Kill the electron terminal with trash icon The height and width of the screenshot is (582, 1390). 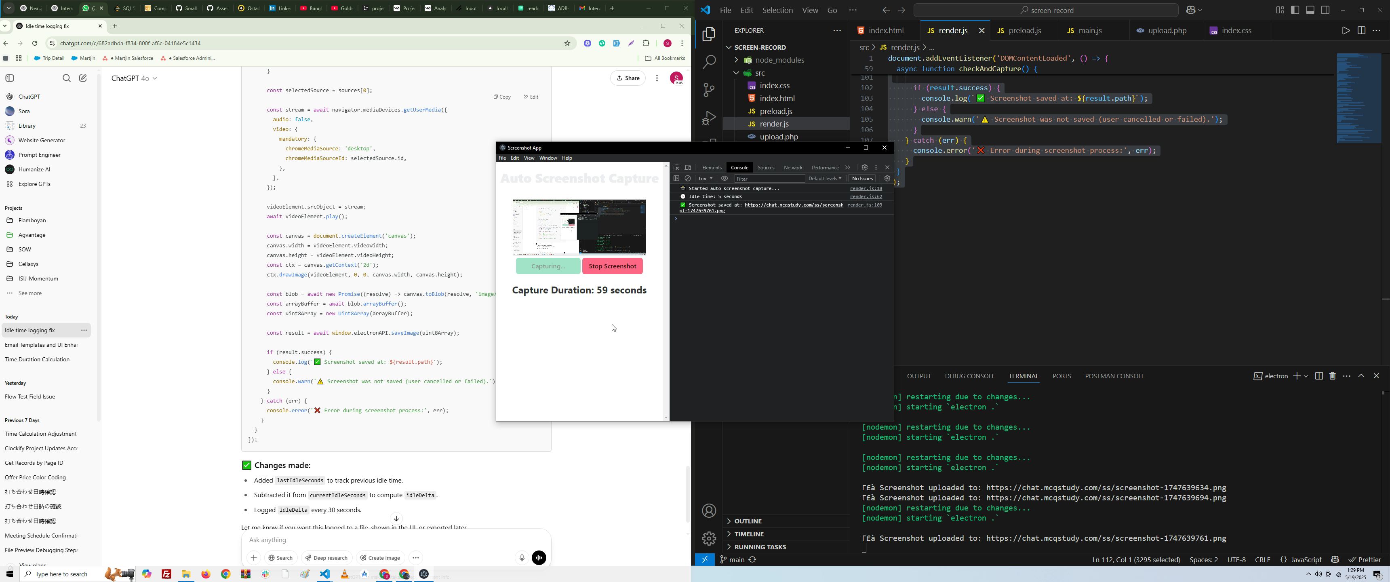click(1333, 376)
